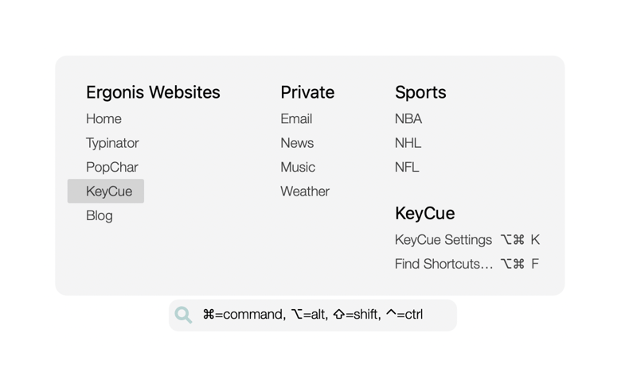Open the Typinator website link
The width and height of the screenshot is (621, 387).
click(112, 143)
